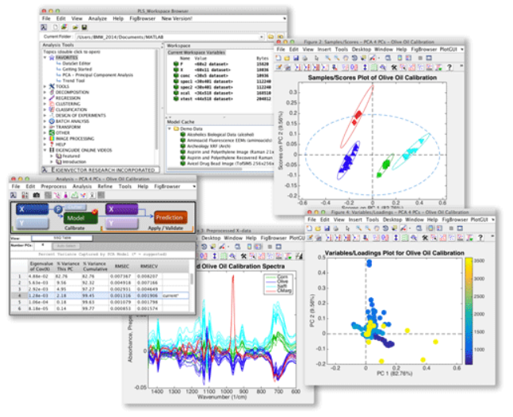Click the Auto Select button
Screen dimensions: 513x417
pos(66,246)
